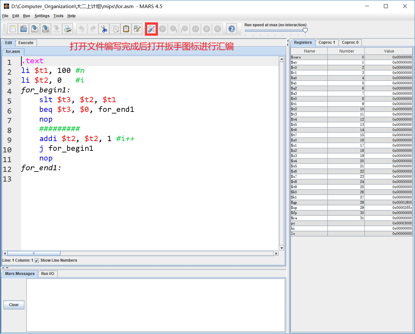415x334 pixels.
Task: Click the line 'j for_begin1' in the editor
Action: coord(66,149)
